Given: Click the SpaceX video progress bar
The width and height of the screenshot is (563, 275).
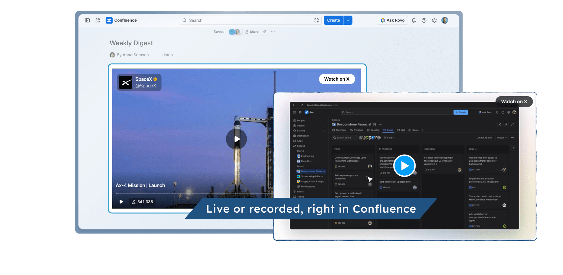Looking at the screenshot, I should point(195,193).
